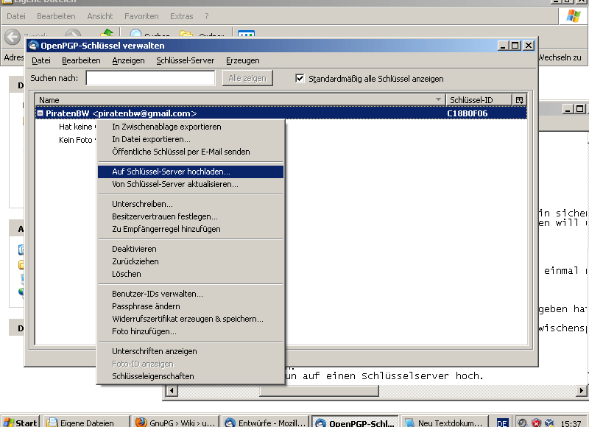Click the taskbar clock showing 15:37
This screenshot has width=589, height=427.
(x=570, y=423)
